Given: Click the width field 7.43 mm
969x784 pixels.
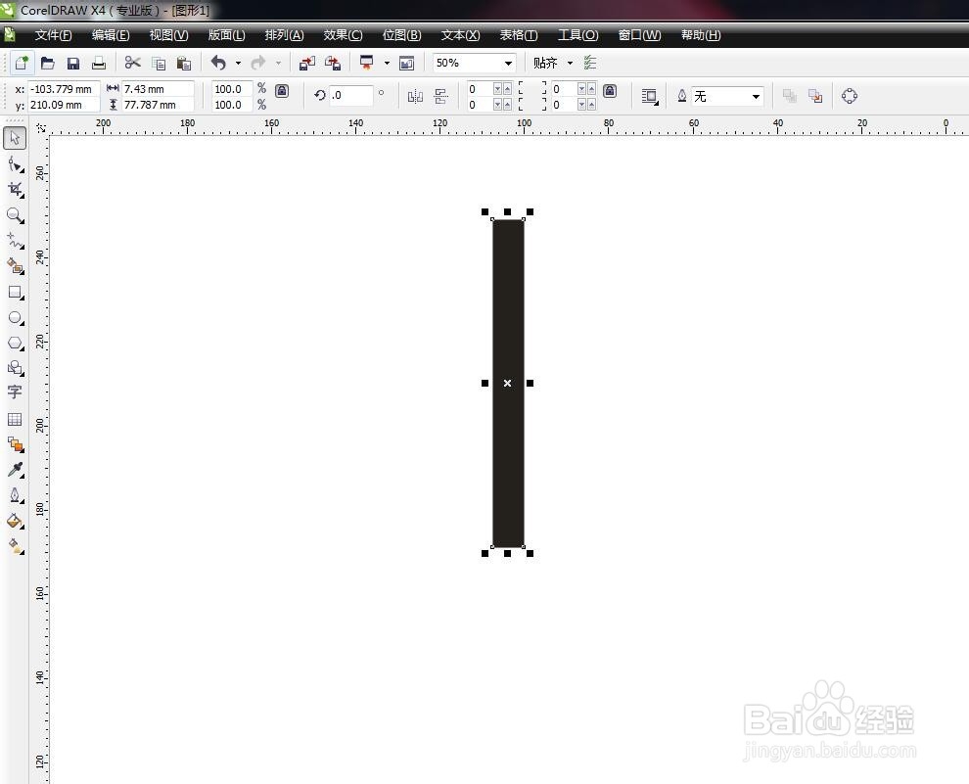Looking at the screenshot, I should point(158,89).
